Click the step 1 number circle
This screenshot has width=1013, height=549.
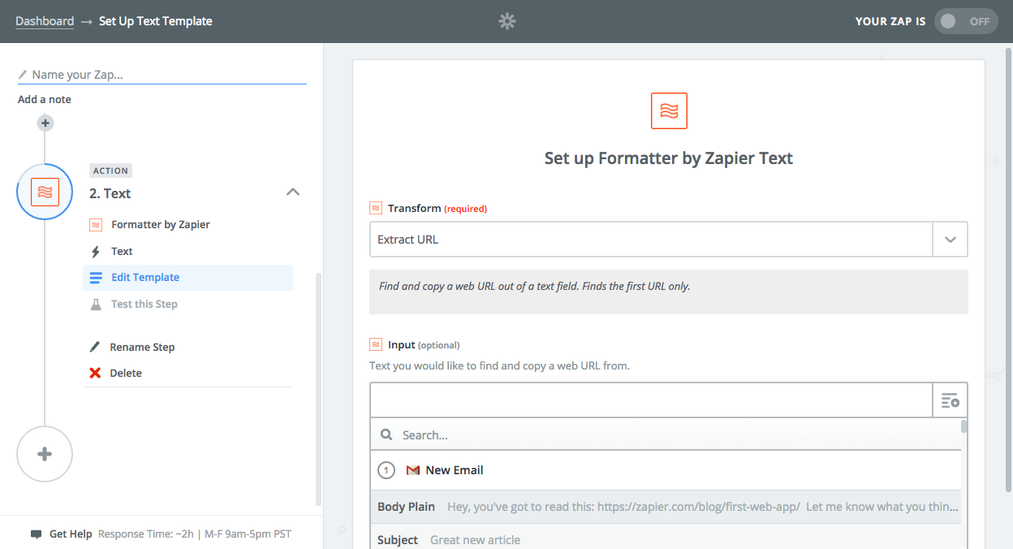(x=386, y=470)
